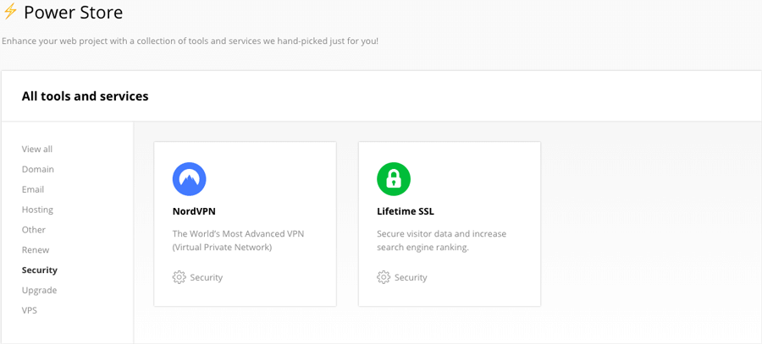Click the gear icon on NordVPN card
This screenshot has width=762, height=344.
coord(179,277)
